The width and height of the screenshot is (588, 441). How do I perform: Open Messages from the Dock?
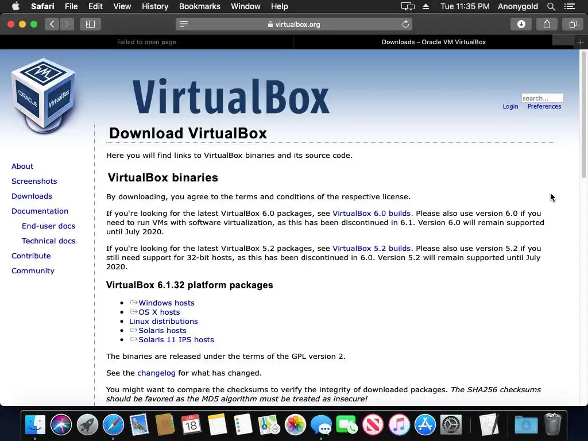pyautogui.click(x=321, y=425)
